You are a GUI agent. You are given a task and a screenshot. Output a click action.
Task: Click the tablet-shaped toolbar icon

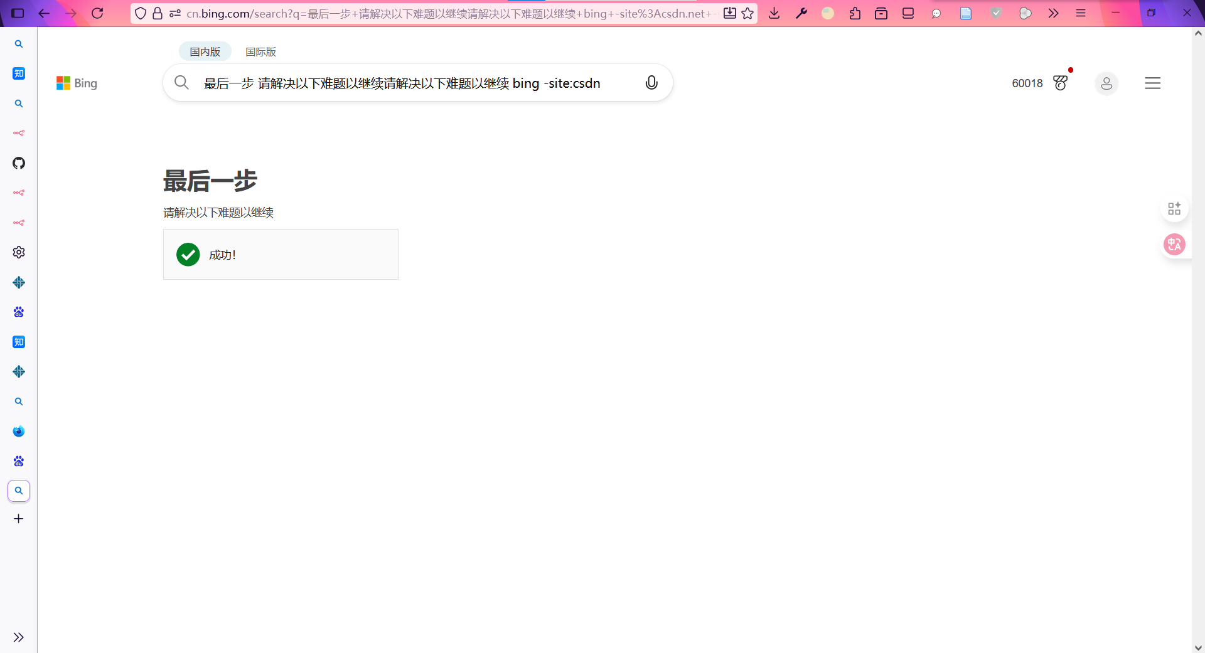click(x=908, y=13)
